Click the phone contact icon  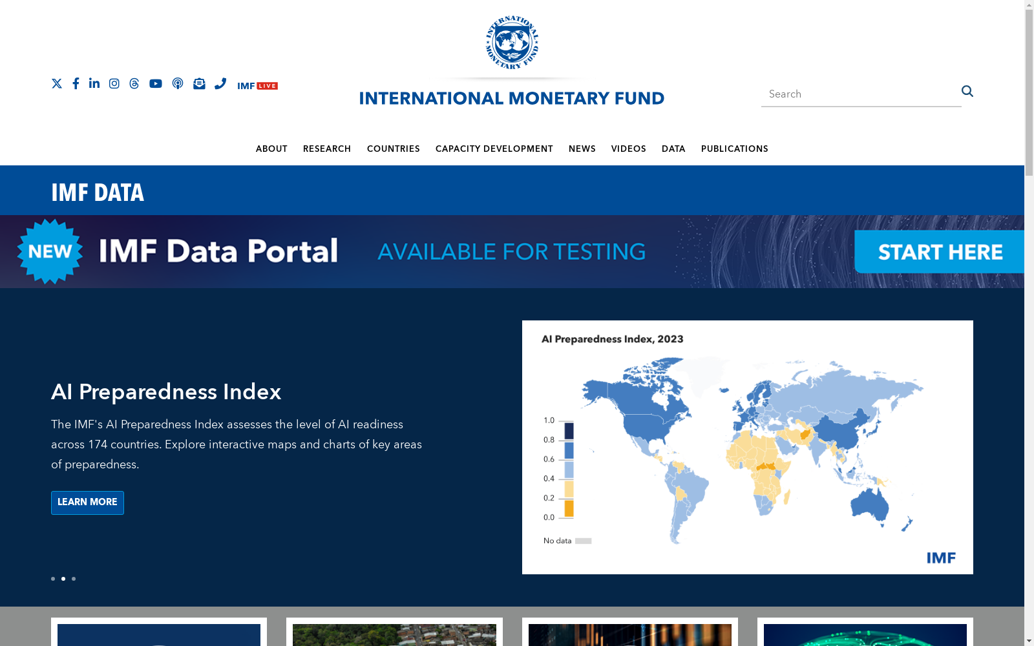pyautogui.click(x=220, y=83)
